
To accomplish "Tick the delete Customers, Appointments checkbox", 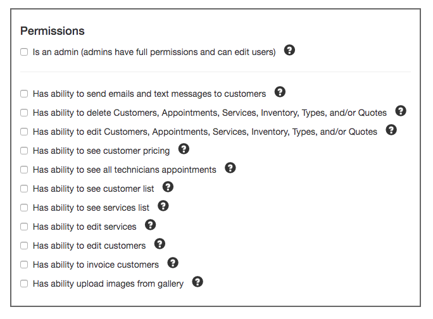I will tap(24, 113).
